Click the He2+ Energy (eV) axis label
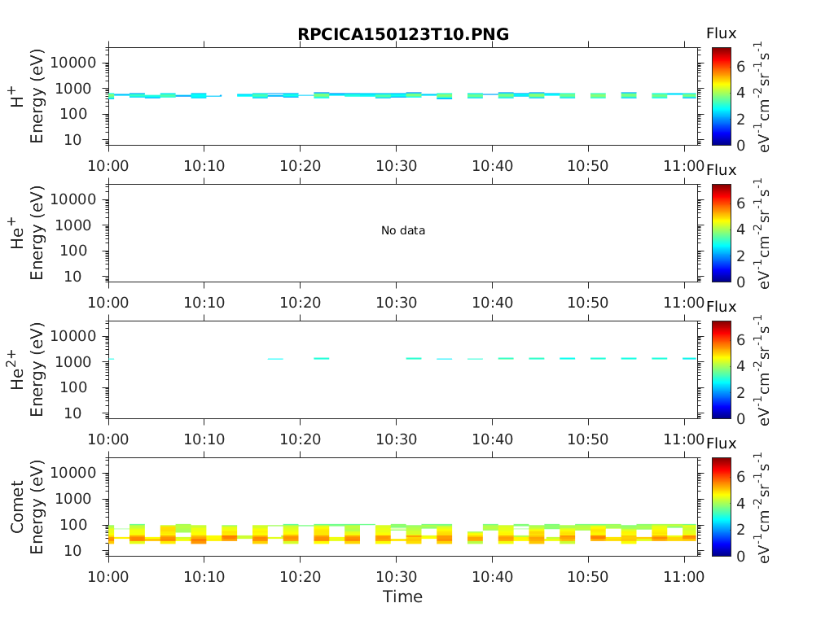The width and height of the screenshot is (834, 625). [36, 369]
